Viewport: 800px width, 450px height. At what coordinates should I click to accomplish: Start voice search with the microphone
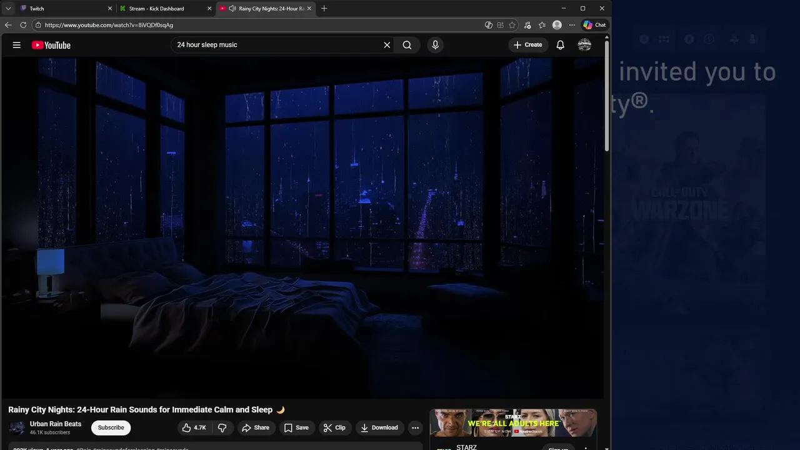[436, 45]
